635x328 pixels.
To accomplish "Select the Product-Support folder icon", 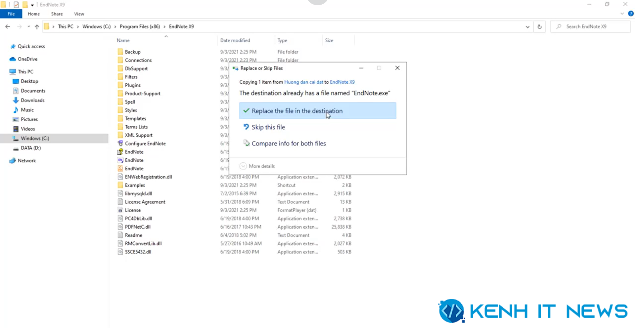I will [x=120, y=94].
